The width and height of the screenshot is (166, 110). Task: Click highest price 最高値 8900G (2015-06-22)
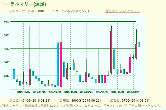click(x=80, y=101)
